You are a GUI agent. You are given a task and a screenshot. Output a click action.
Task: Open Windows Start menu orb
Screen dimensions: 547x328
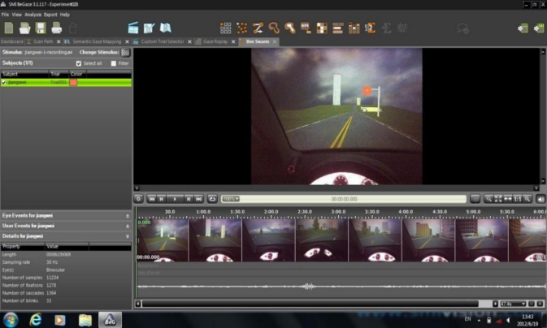[11, 320]
